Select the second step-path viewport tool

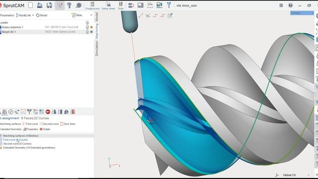162,15
